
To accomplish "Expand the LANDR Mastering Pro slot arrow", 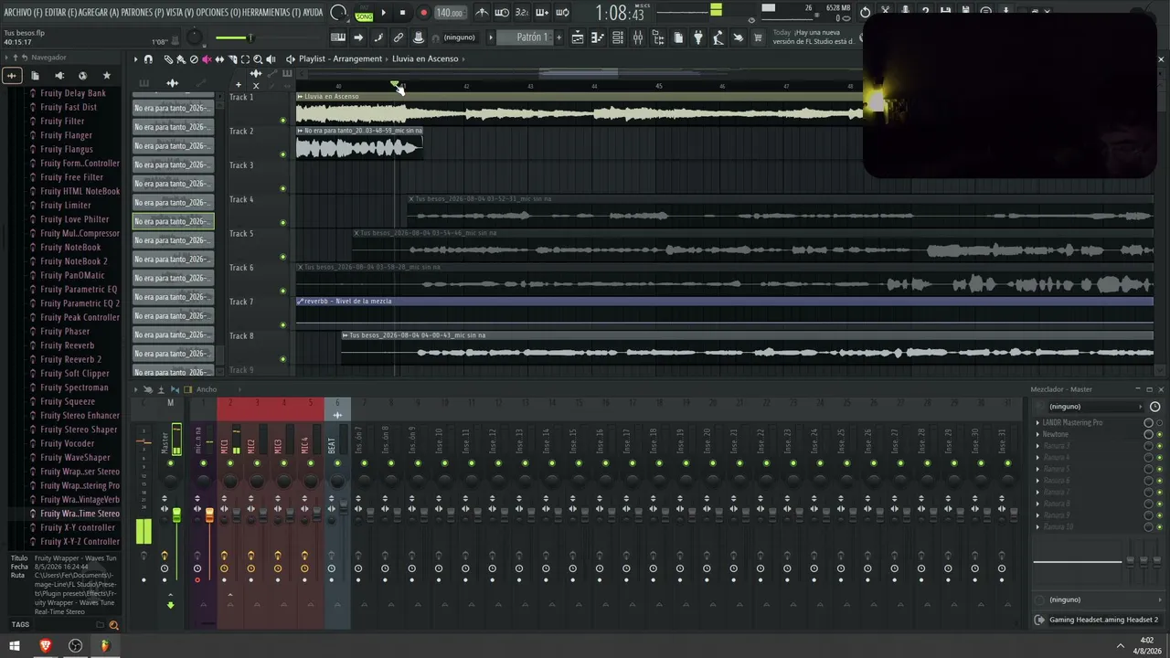I will (1037, 423).
